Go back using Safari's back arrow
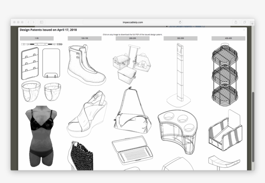 pos(28,22)
